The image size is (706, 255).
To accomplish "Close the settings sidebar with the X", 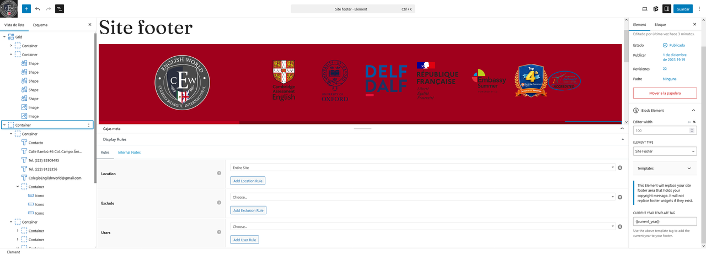I will coord(694,25).
